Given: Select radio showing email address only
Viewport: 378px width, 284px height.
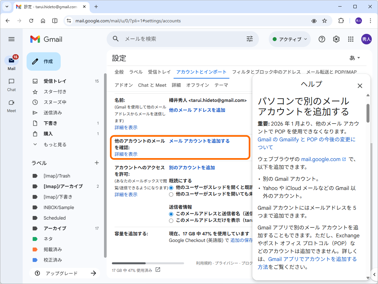Looking at the screenshot, I should (x=171, y=220).
